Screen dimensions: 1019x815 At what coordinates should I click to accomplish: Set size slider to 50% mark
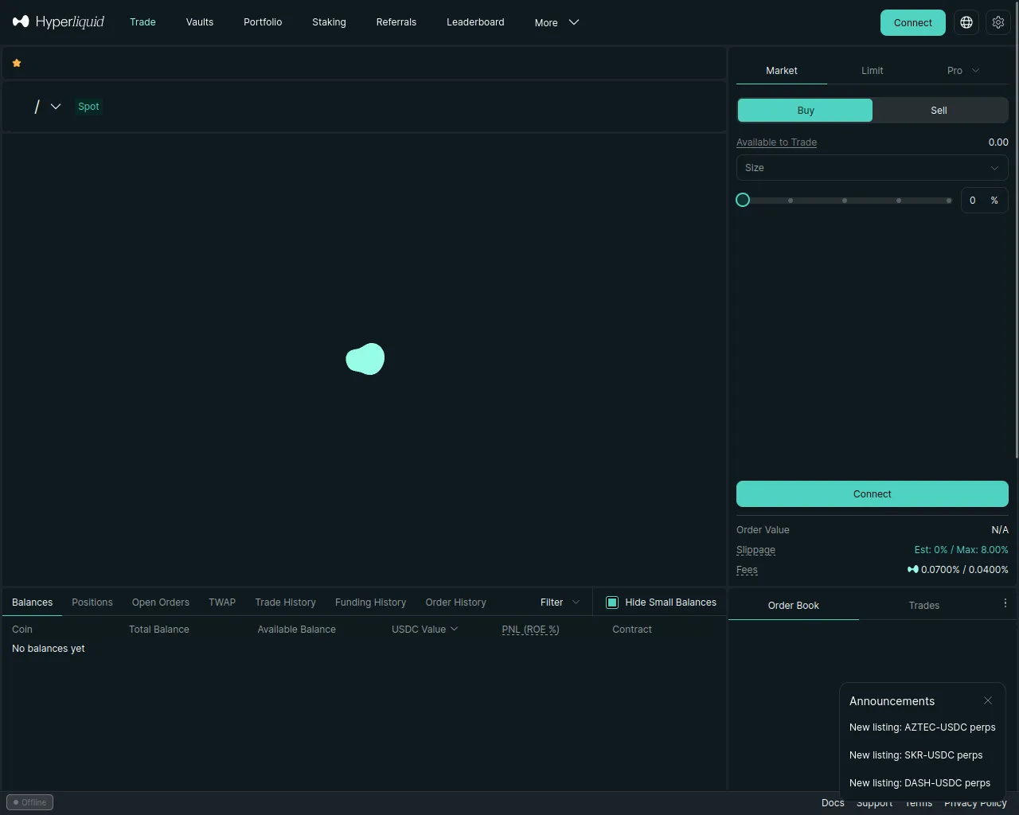[x=845, y=201]
